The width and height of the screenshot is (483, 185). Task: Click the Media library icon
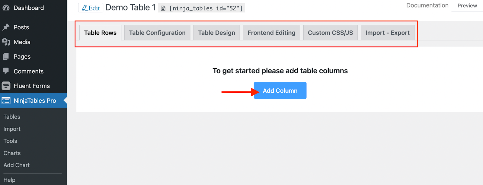[x=6, y=42]
